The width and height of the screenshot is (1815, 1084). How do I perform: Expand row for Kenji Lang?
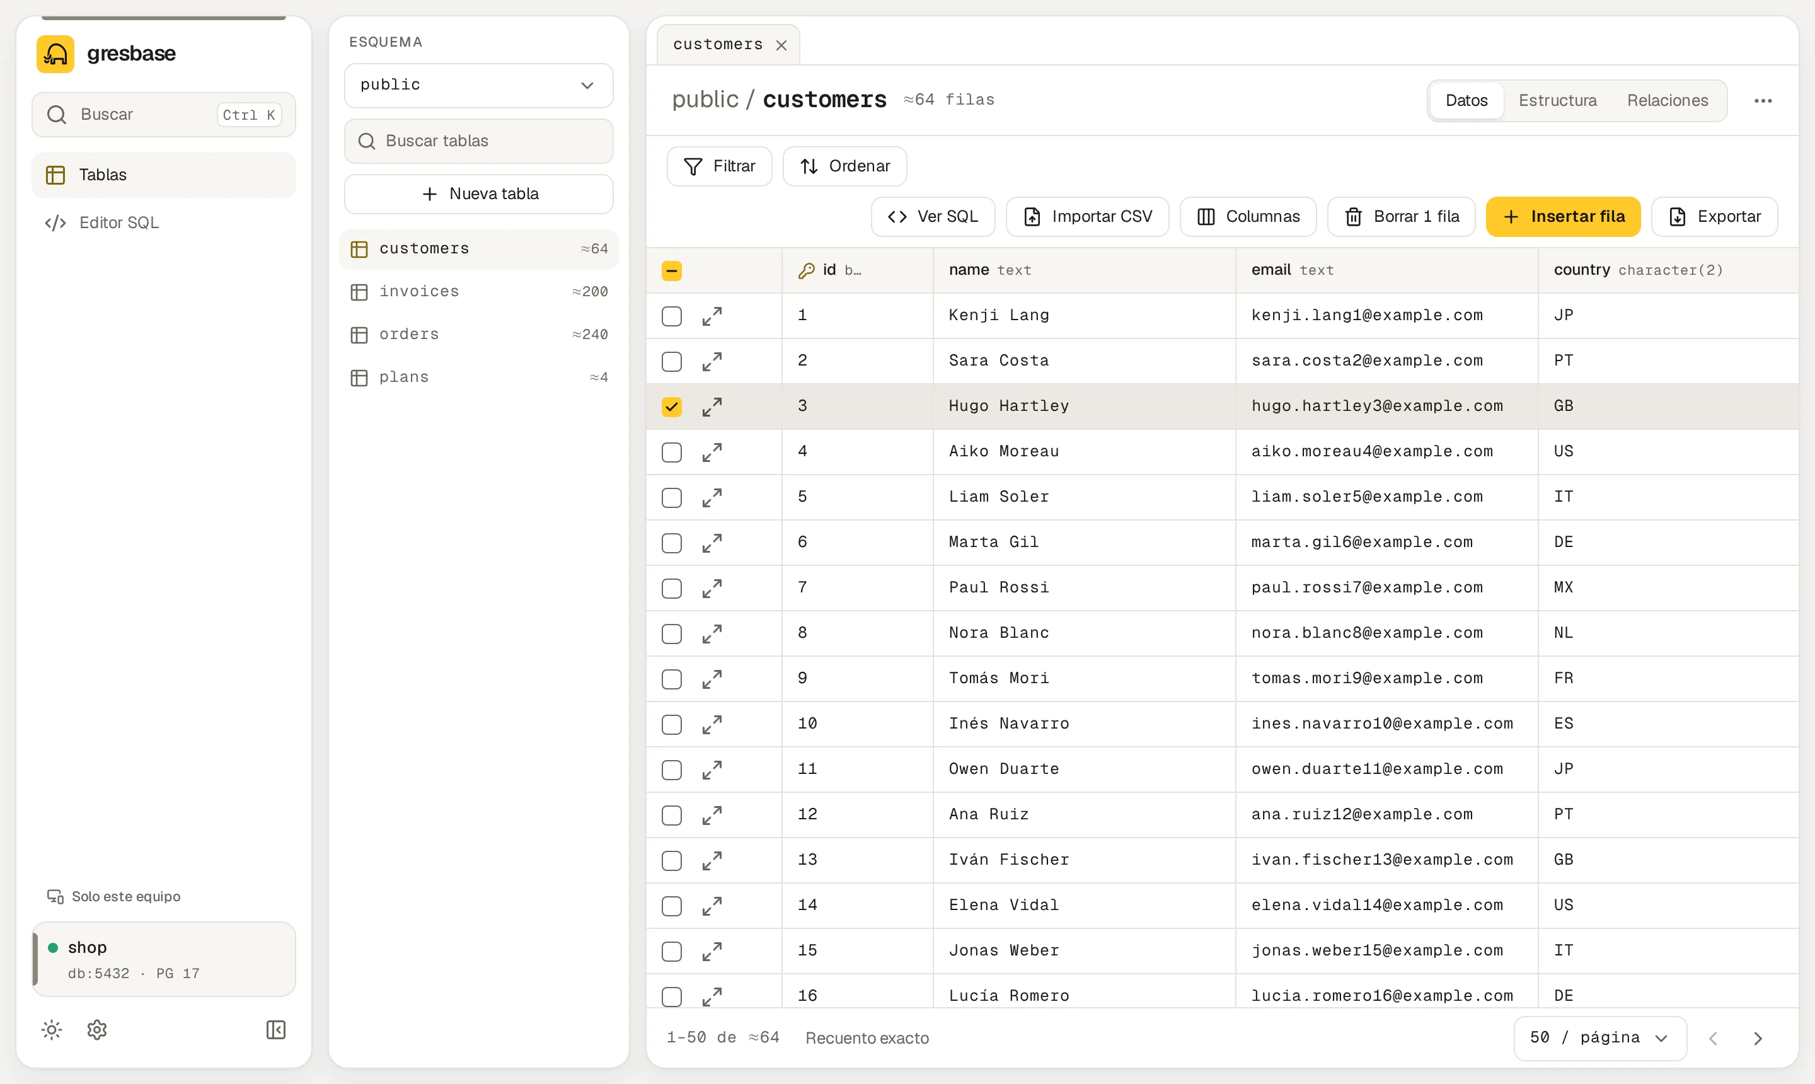click(x=712, y=316)
